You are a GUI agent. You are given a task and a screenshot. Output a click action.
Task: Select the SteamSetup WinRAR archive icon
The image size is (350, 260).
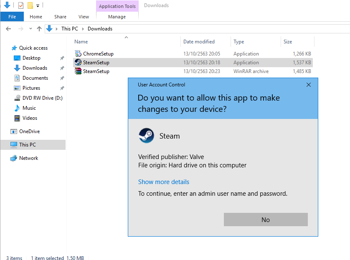tap(78, 71)
